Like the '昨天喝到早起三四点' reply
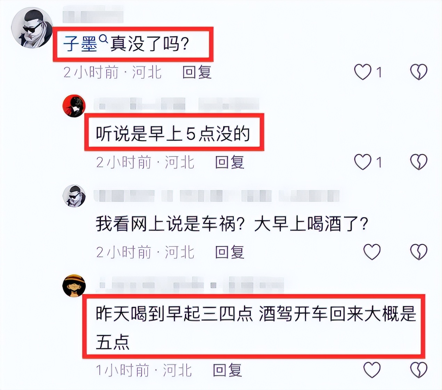 pyautogui.click(x=372, y=370)
